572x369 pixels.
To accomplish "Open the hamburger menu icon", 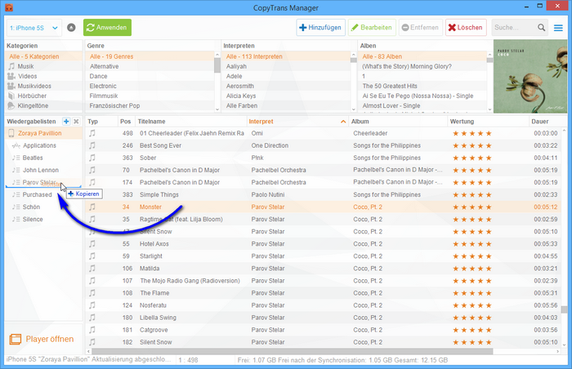I will pyautogui.click(x=557, y=28).
